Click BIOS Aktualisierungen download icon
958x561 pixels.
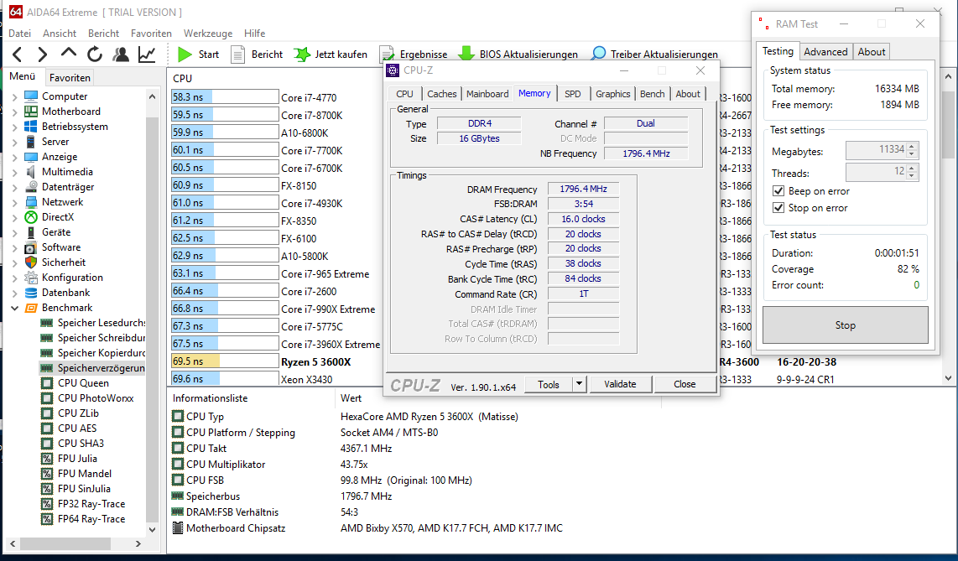click(x=466, y=55)
